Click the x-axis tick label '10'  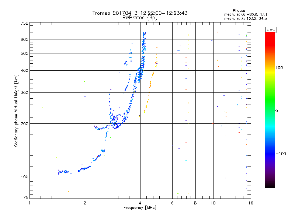point(213,203)
